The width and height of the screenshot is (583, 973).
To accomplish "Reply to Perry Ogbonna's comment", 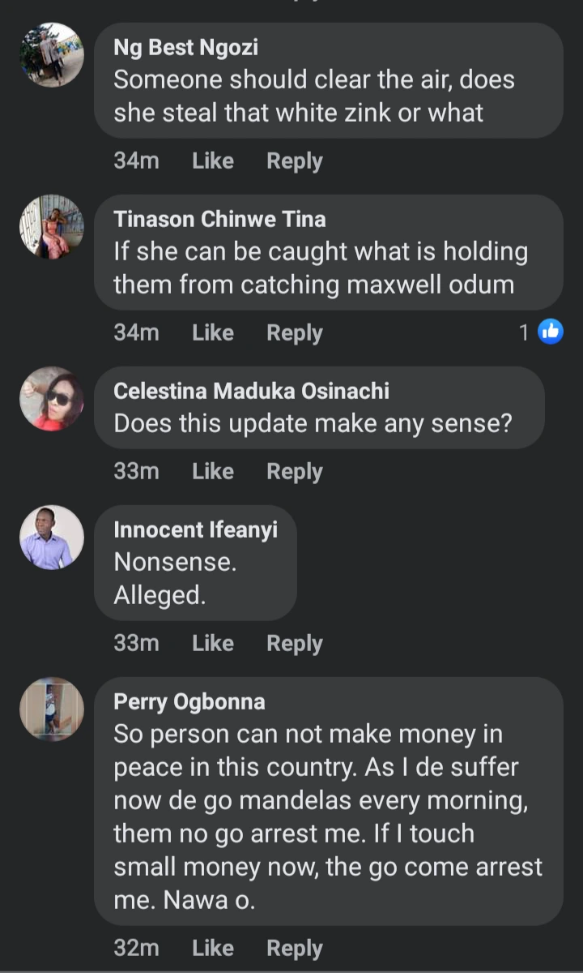I will (x=295, y=948).
